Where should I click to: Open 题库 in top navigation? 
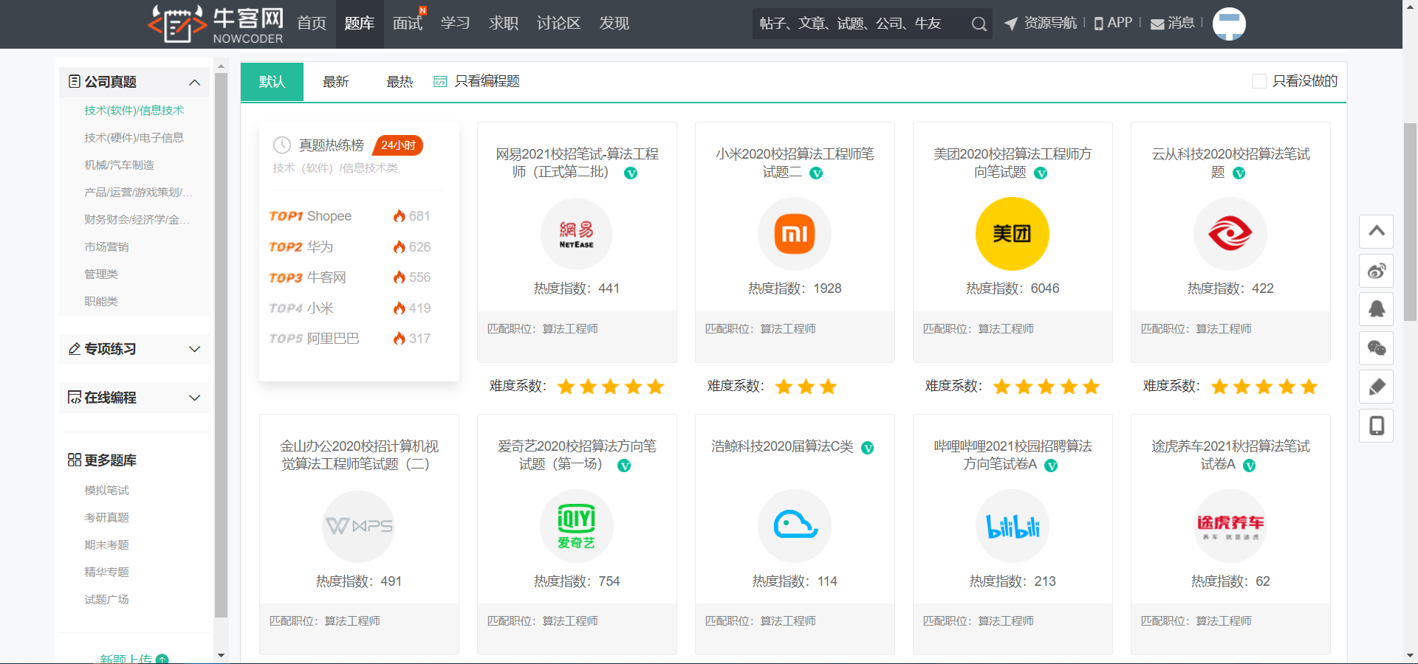click(x=360, y=24)
